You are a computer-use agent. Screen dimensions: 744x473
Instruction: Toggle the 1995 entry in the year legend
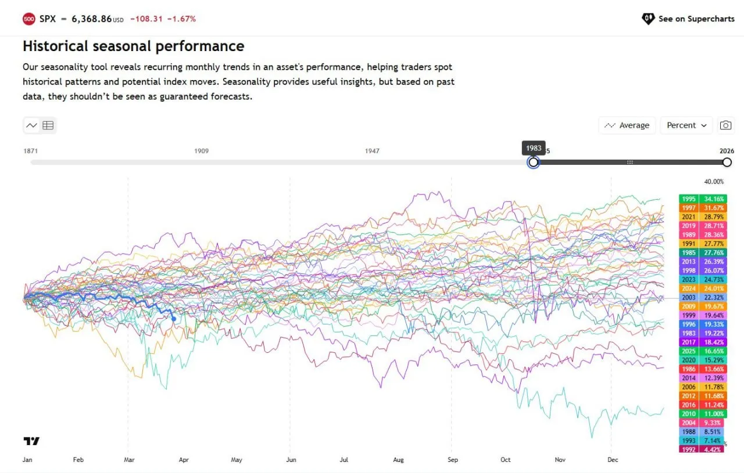tap(702, 198)
